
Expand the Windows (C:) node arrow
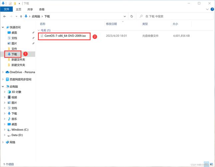(5, 130)
